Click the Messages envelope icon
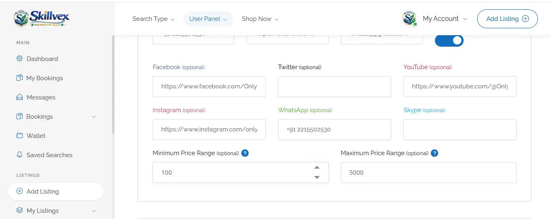The width and height of the screenshot is (551, 219). tap(19, 97)
